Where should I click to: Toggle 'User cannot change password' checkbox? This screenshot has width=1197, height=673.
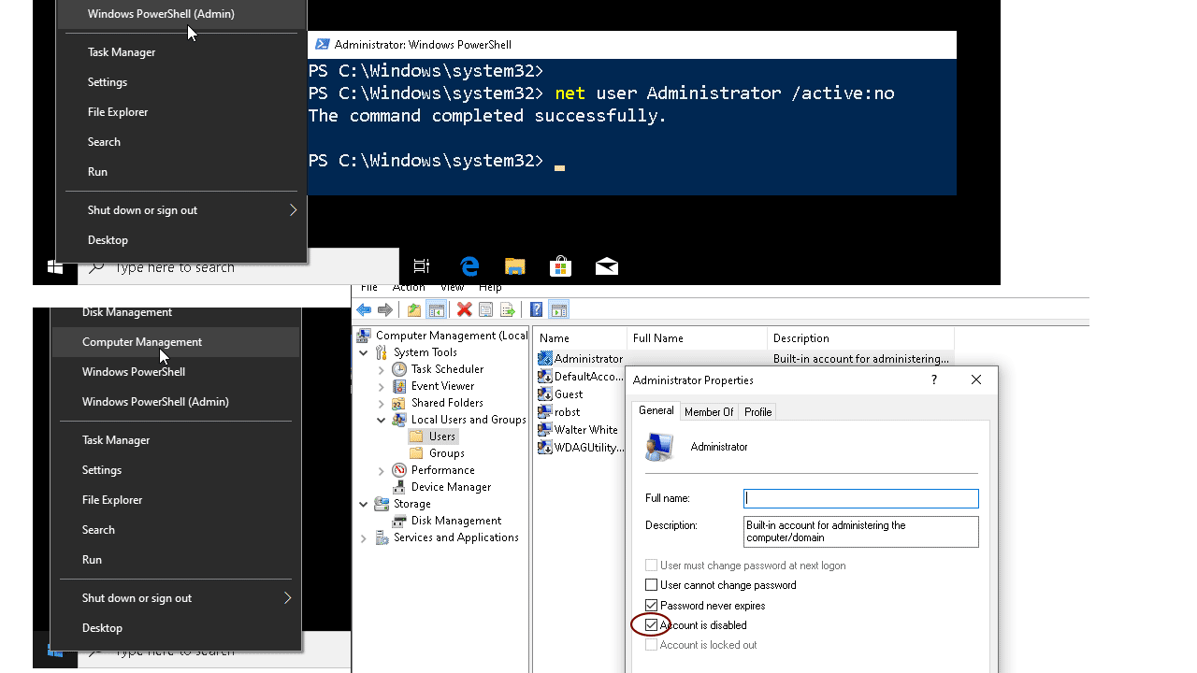click(x=652, y=585)
